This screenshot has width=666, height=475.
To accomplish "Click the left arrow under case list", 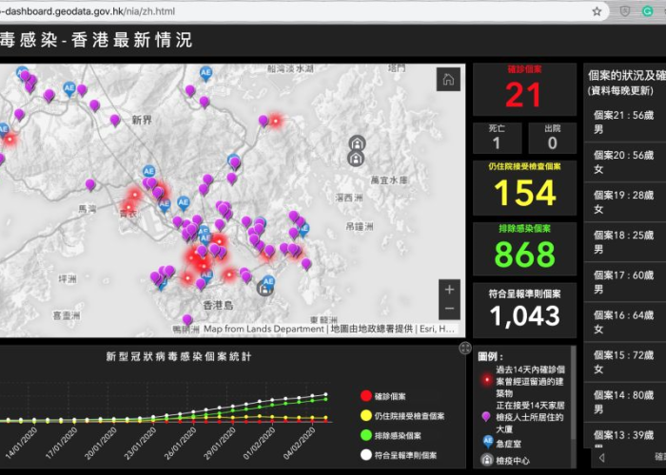I will [601, 458].
